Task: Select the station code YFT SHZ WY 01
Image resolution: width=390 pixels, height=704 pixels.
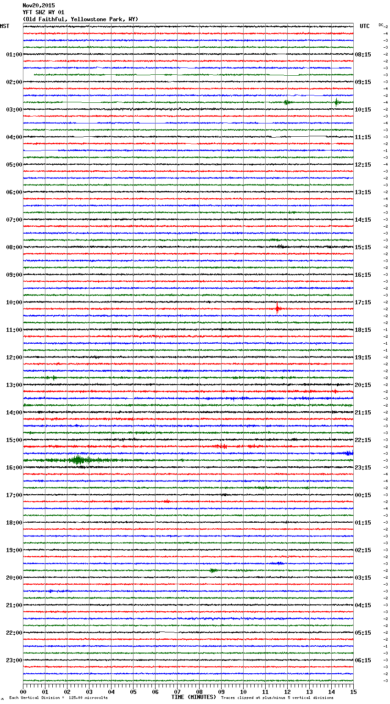Action: pos(44,12)
